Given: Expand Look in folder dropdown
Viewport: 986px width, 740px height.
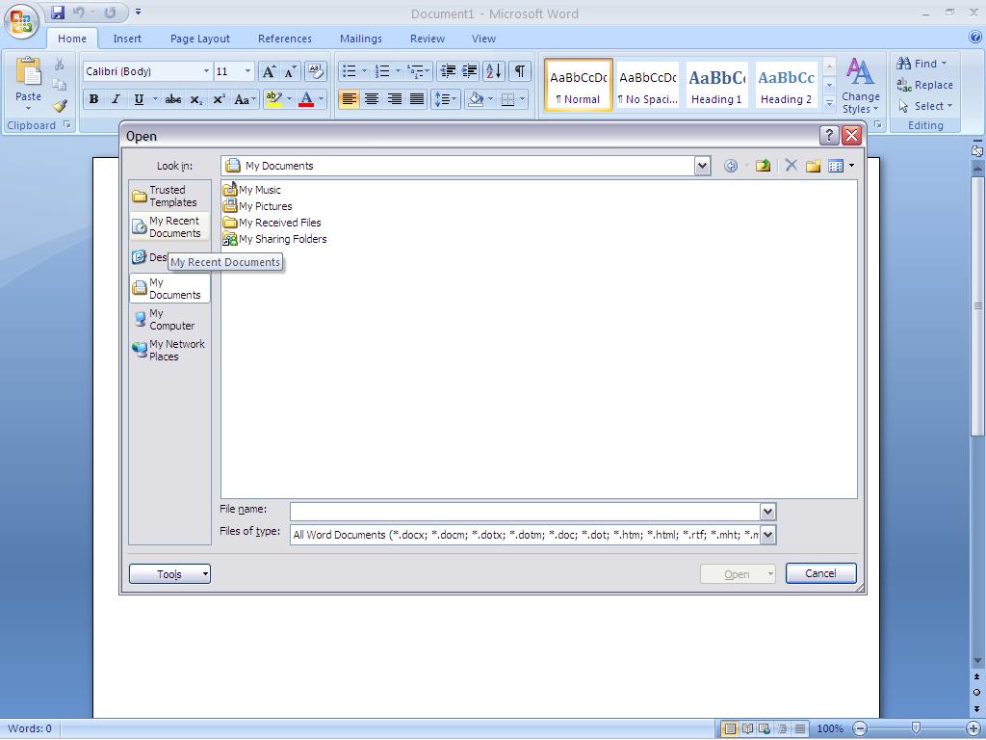Looking at the screenshot, I should point(702,166).
